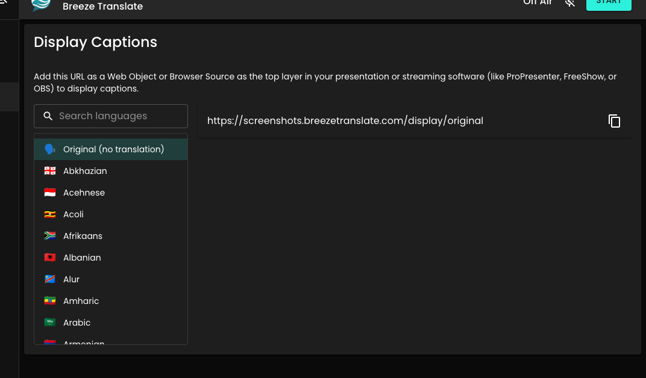Select Amharic language row
Screen dimensions: 646x378
(x=111, y=301)
